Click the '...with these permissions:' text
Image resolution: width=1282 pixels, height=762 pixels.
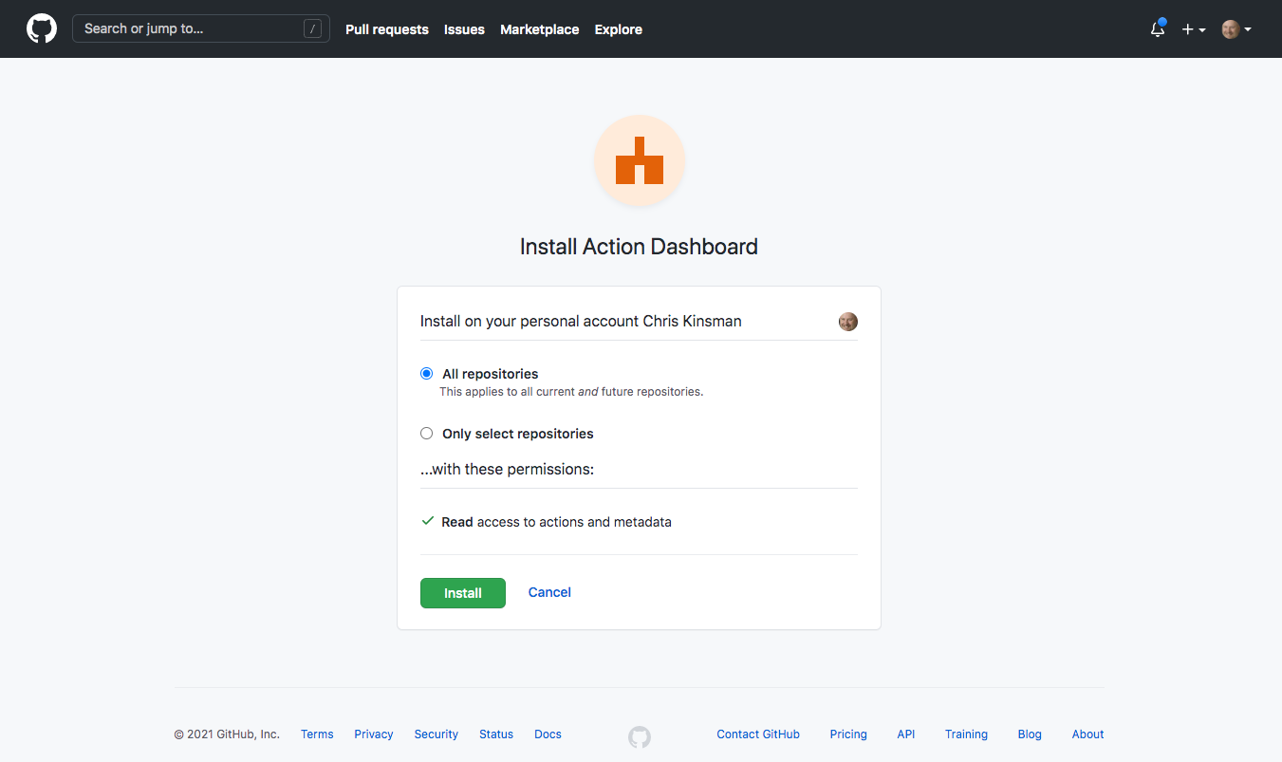tap(507, 469)
